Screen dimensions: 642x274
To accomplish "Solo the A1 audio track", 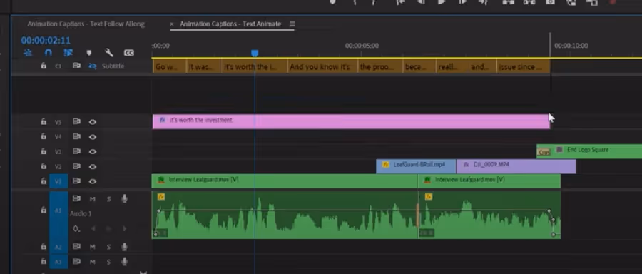I will (108, 199).
